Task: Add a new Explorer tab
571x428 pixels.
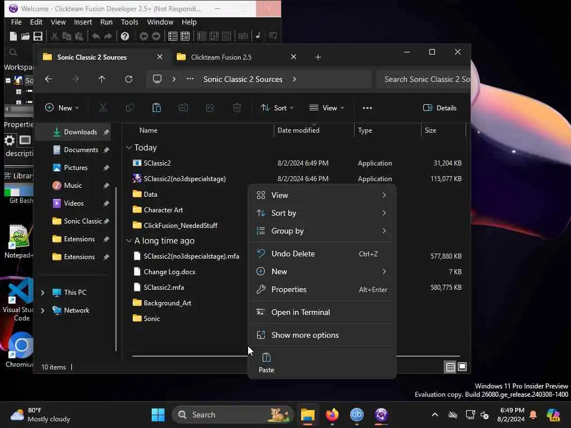Action: [x=318, y=57]
